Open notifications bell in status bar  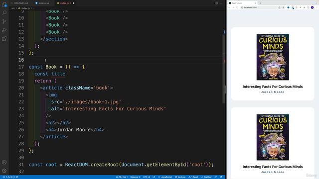tap(221, 177)
